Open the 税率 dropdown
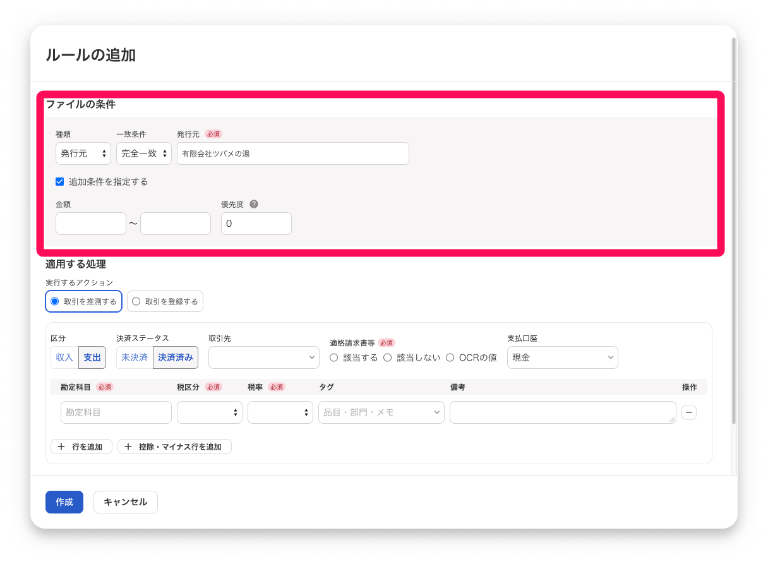The height and width of the screenshot is (564, 768). pos(280,412)
